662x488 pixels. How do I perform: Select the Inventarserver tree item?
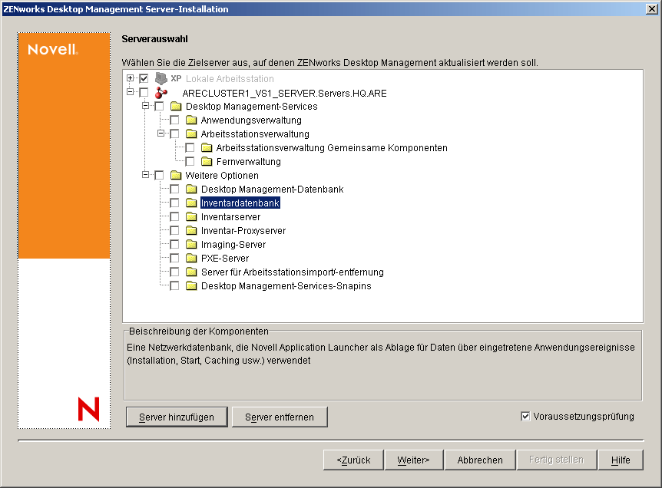click(230, 217)
